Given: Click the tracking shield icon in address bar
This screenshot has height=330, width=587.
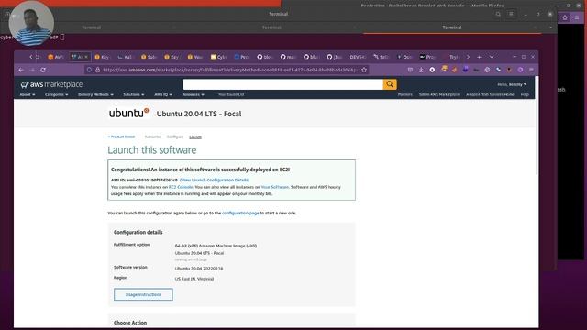Looking at the screenshot, I should pyautogui.click(x=89, y=70).
